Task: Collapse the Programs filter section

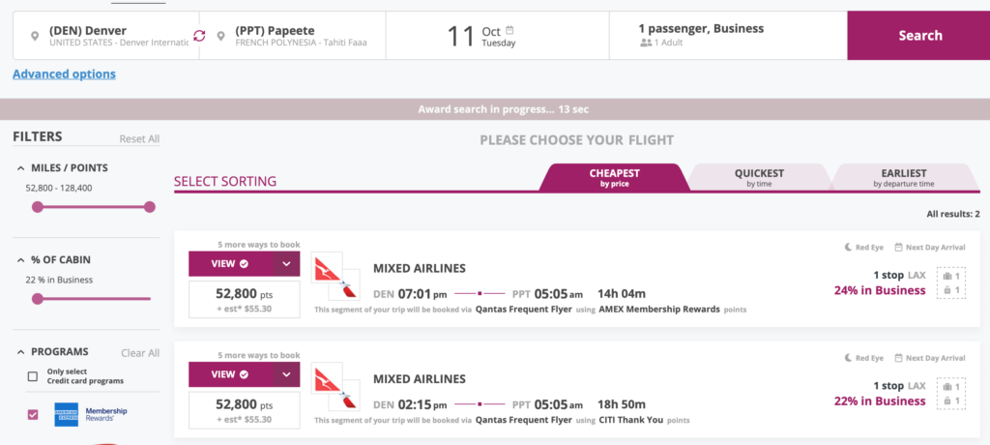Action: (x=21, y=352)
